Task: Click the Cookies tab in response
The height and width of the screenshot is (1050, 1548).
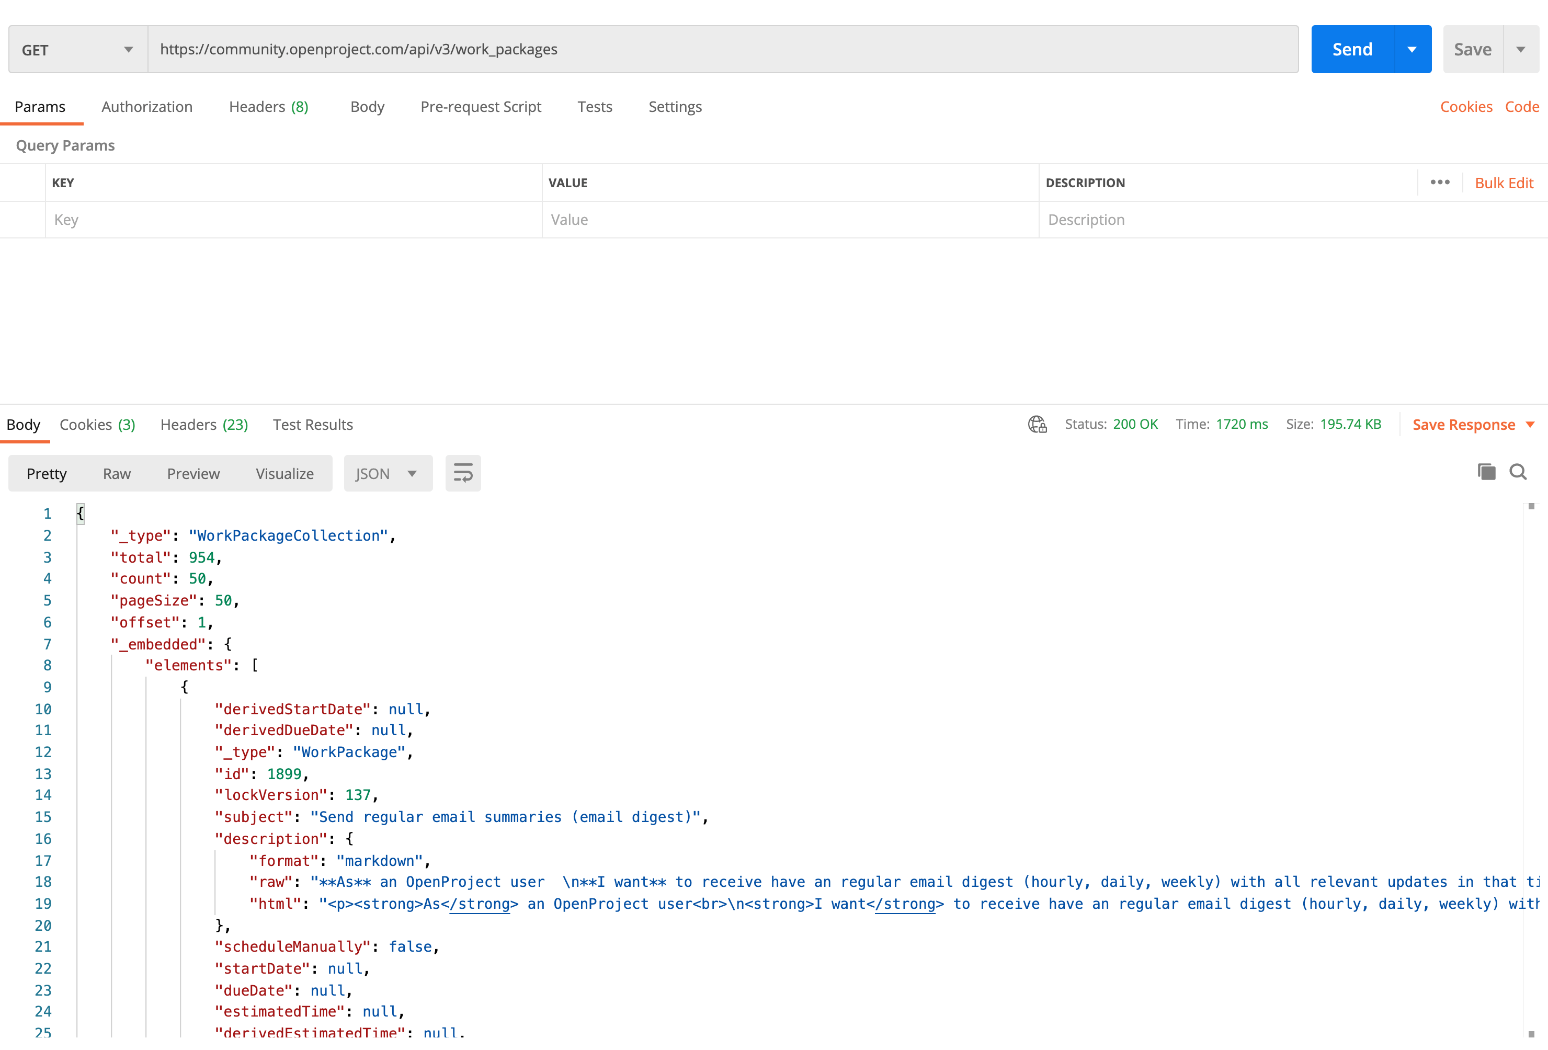Action: pyautogui.click(x=98, y=424)
